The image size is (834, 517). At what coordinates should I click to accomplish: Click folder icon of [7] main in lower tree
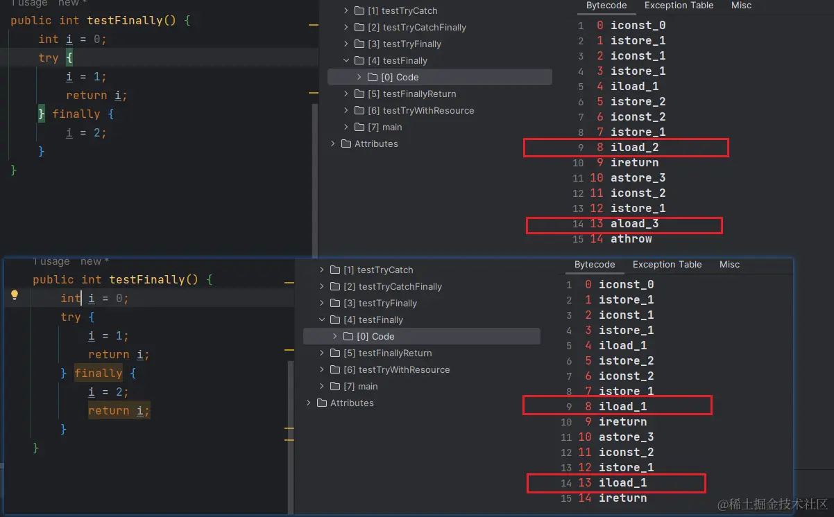point(335,387)
